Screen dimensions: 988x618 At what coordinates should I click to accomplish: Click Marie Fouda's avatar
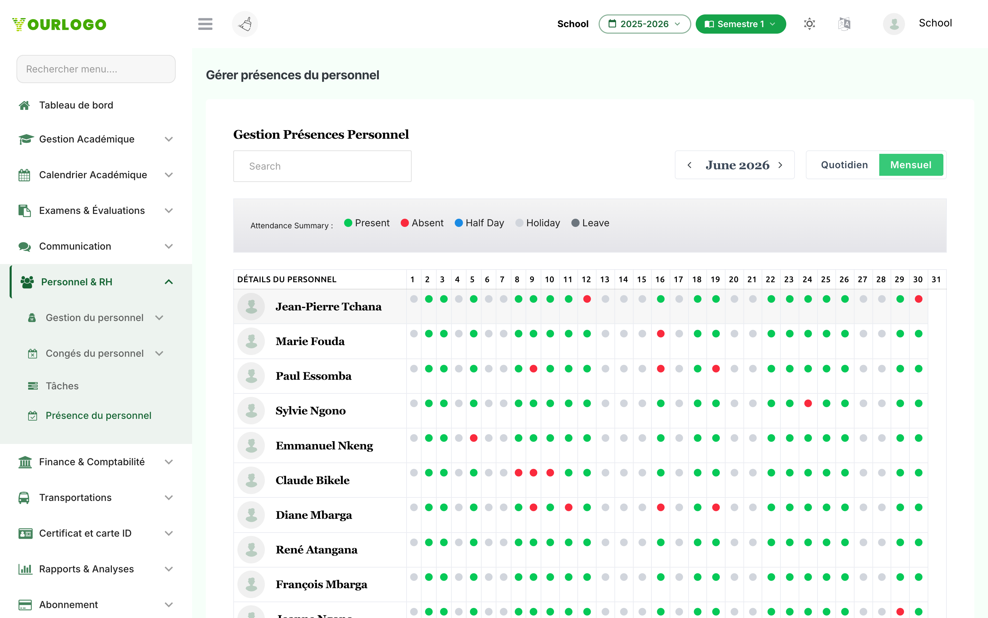(x=251, y=341)
